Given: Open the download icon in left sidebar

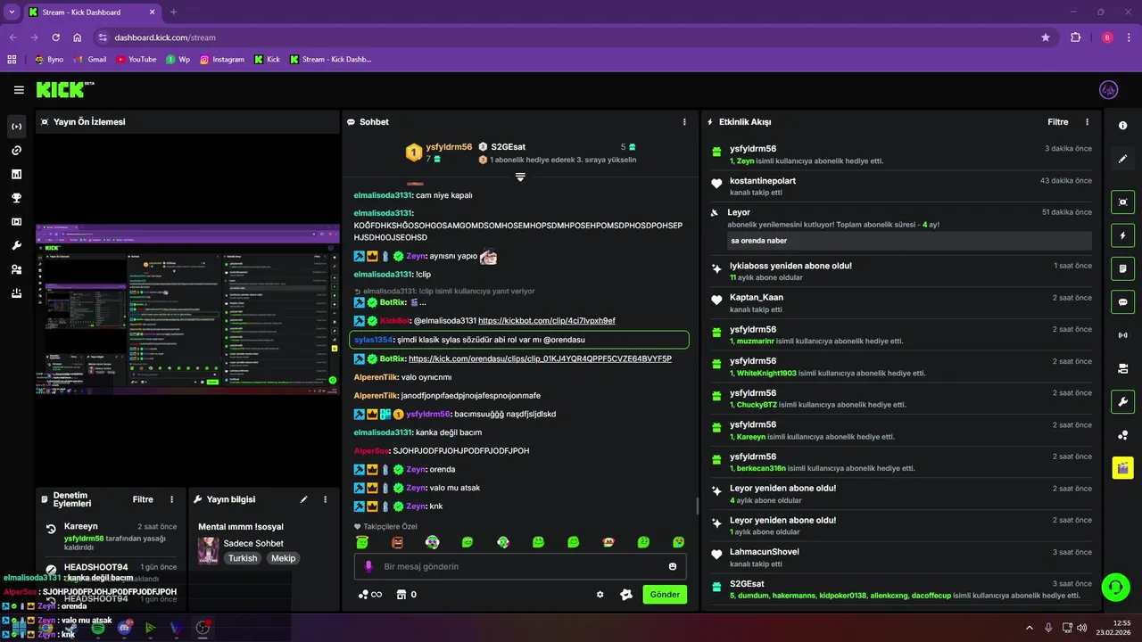Looking at the screenshot, I should pos(16,293).
